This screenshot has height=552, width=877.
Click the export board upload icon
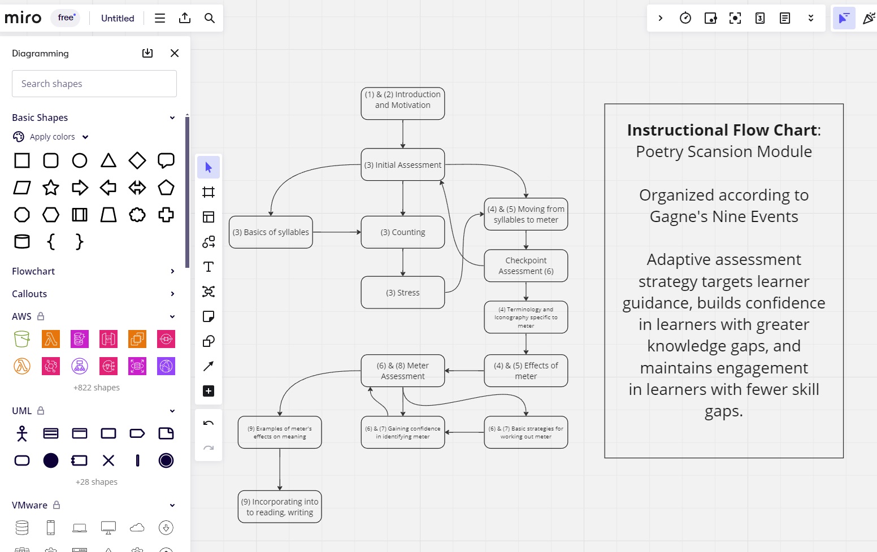click(185, 18)
